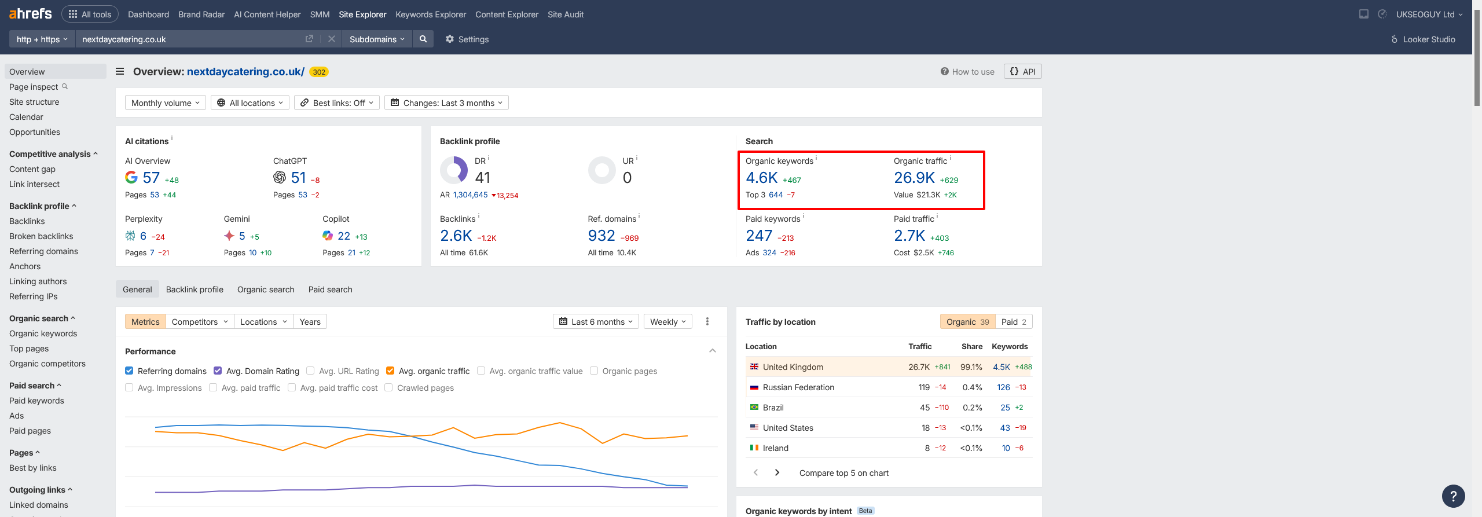Viewport: 1482px width, 517px height.
Task: Click the API button
Action: (1022, 71)
